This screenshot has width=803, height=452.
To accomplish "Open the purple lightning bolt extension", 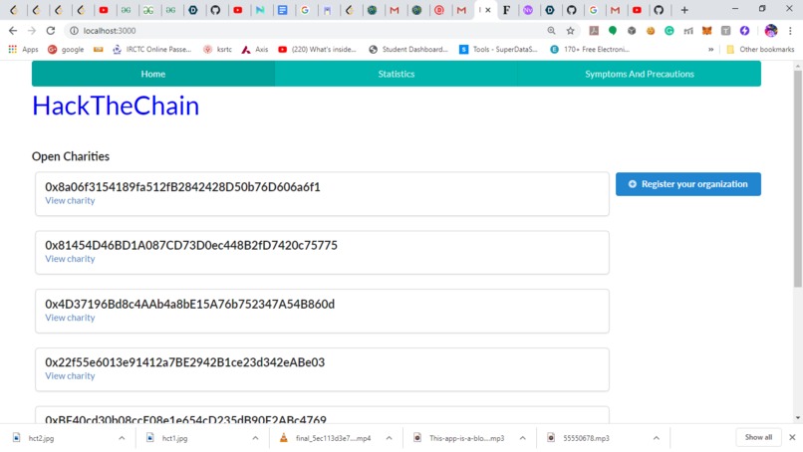I will pyautogui.click(x=744, y=31).
